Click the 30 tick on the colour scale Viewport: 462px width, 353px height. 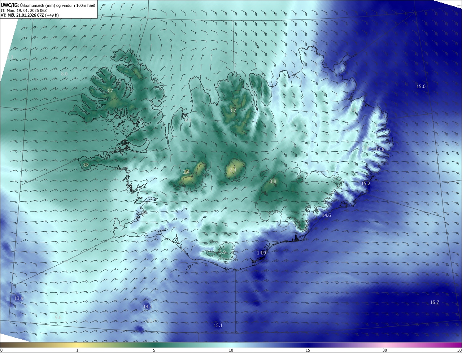[385, 350]
